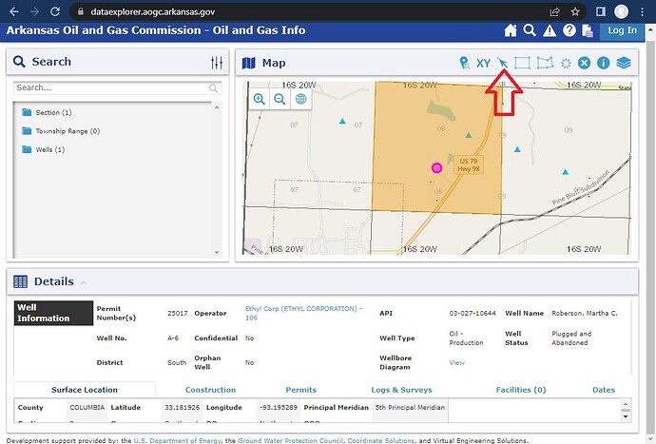This screenshot has height=444, width=656.
Task: Focus the Search text field
Action: pyautogui.click(x=117, y=87)
